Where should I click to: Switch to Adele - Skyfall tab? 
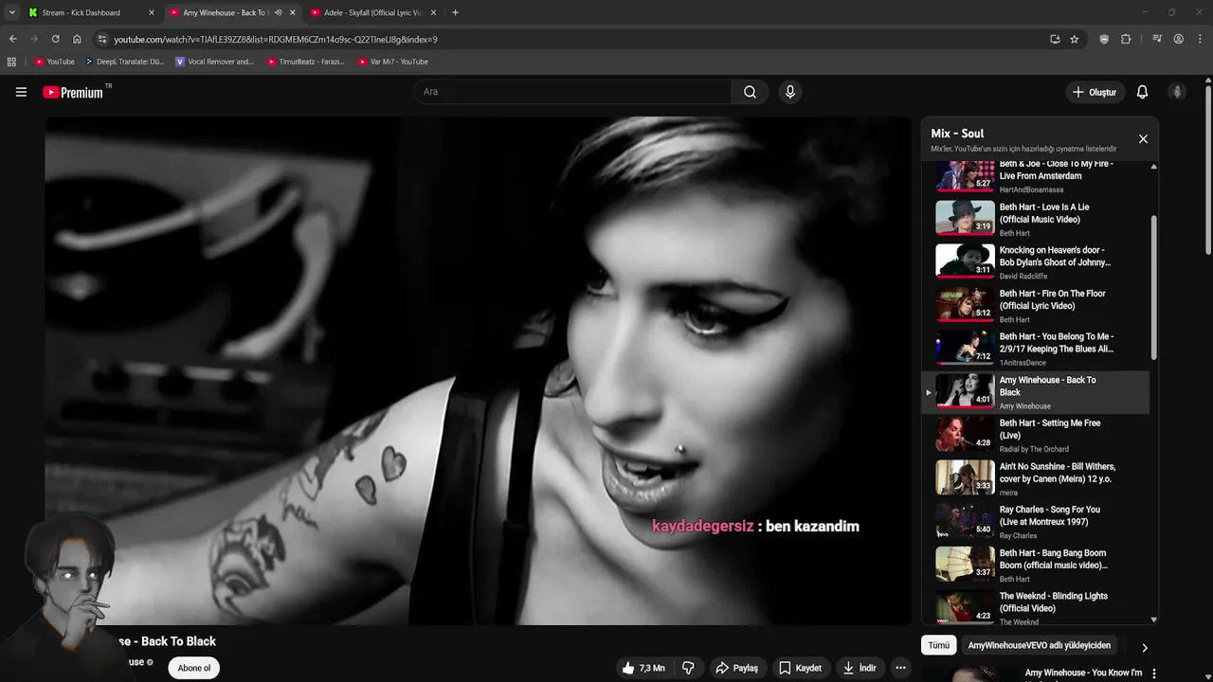371,12
